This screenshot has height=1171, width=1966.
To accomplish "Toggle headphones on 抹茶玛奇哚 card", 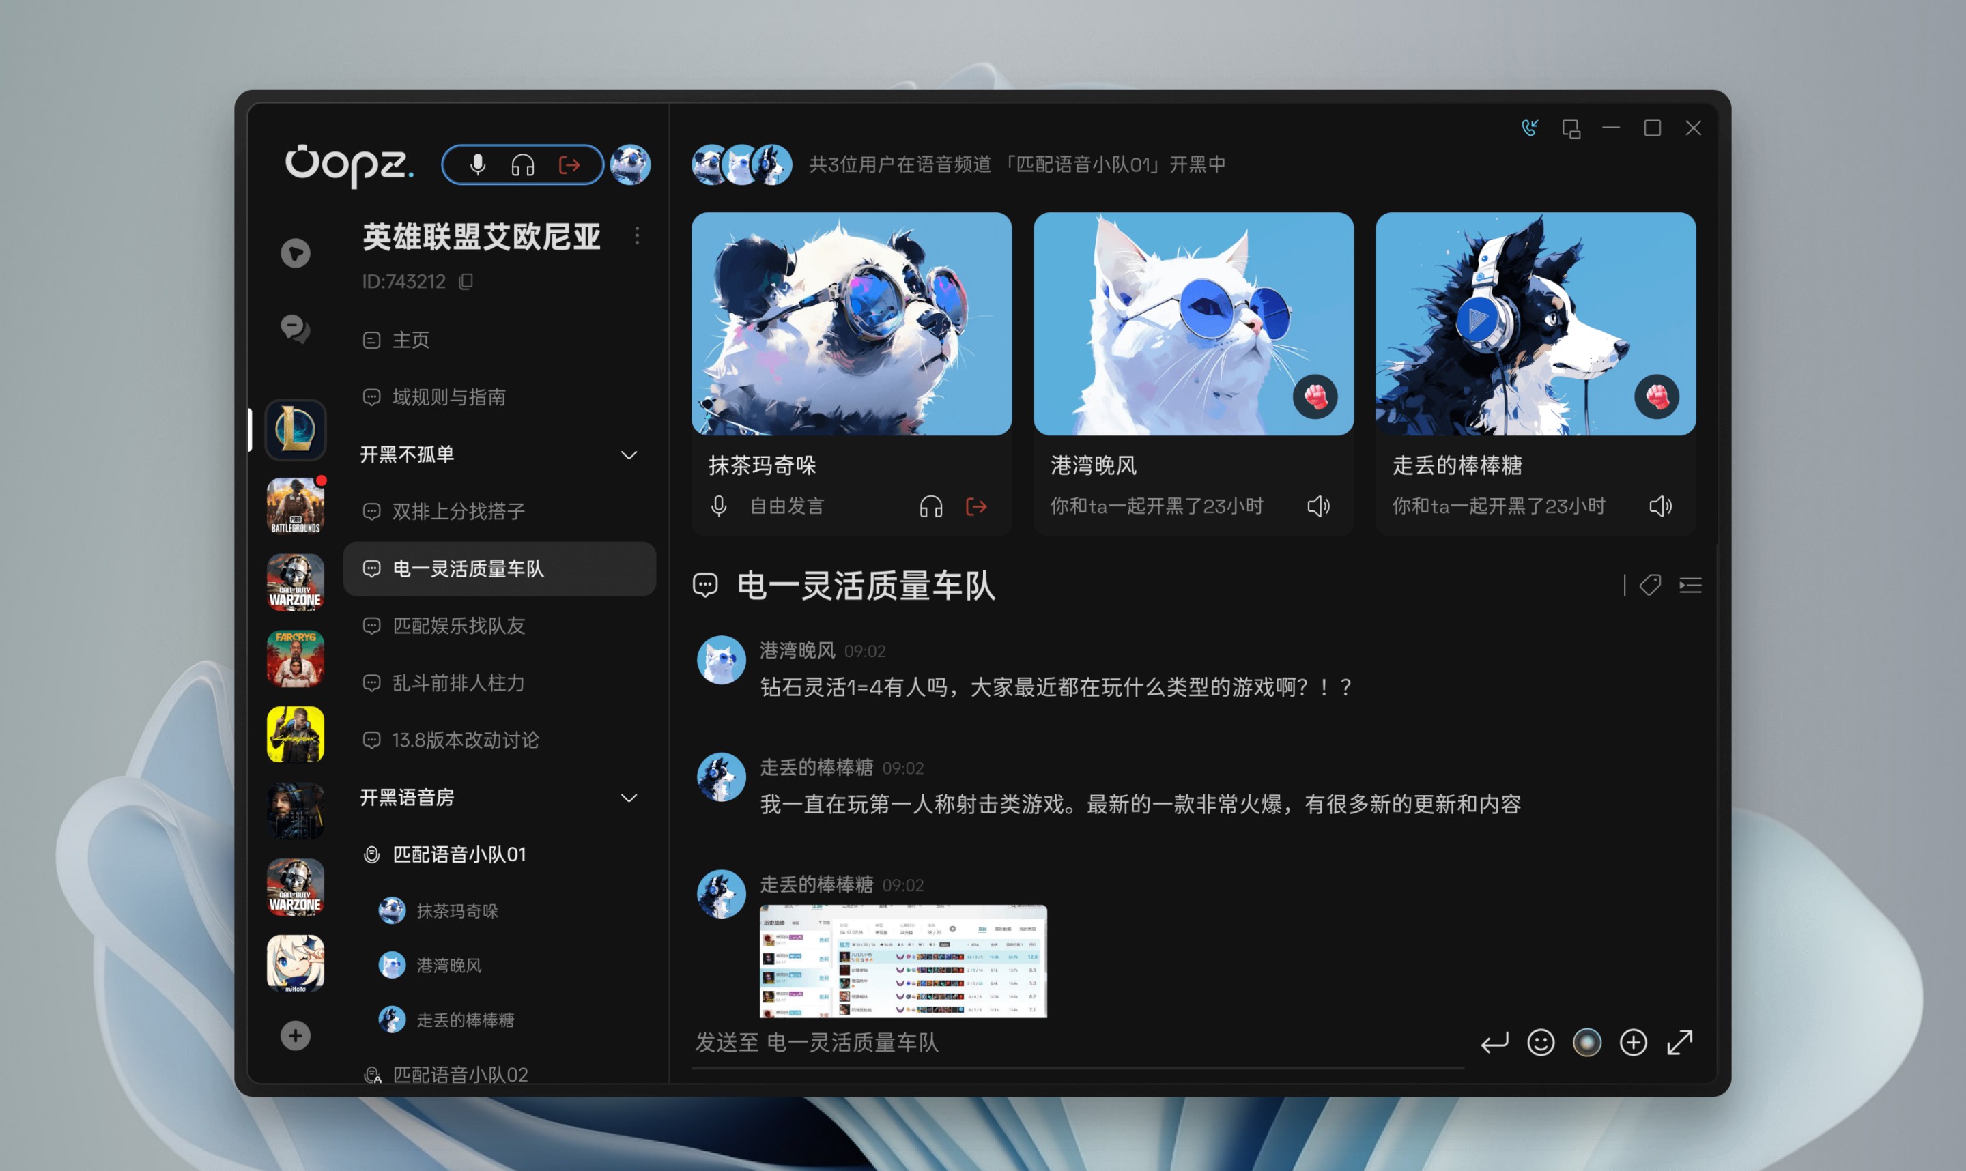I will click(930, 506).
